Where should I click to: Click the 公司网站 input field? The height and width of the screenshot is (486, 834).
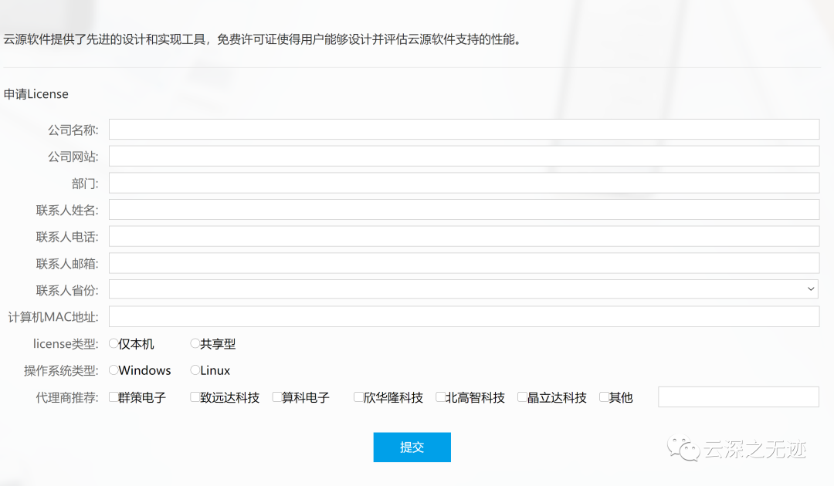[x=464, y=156]
